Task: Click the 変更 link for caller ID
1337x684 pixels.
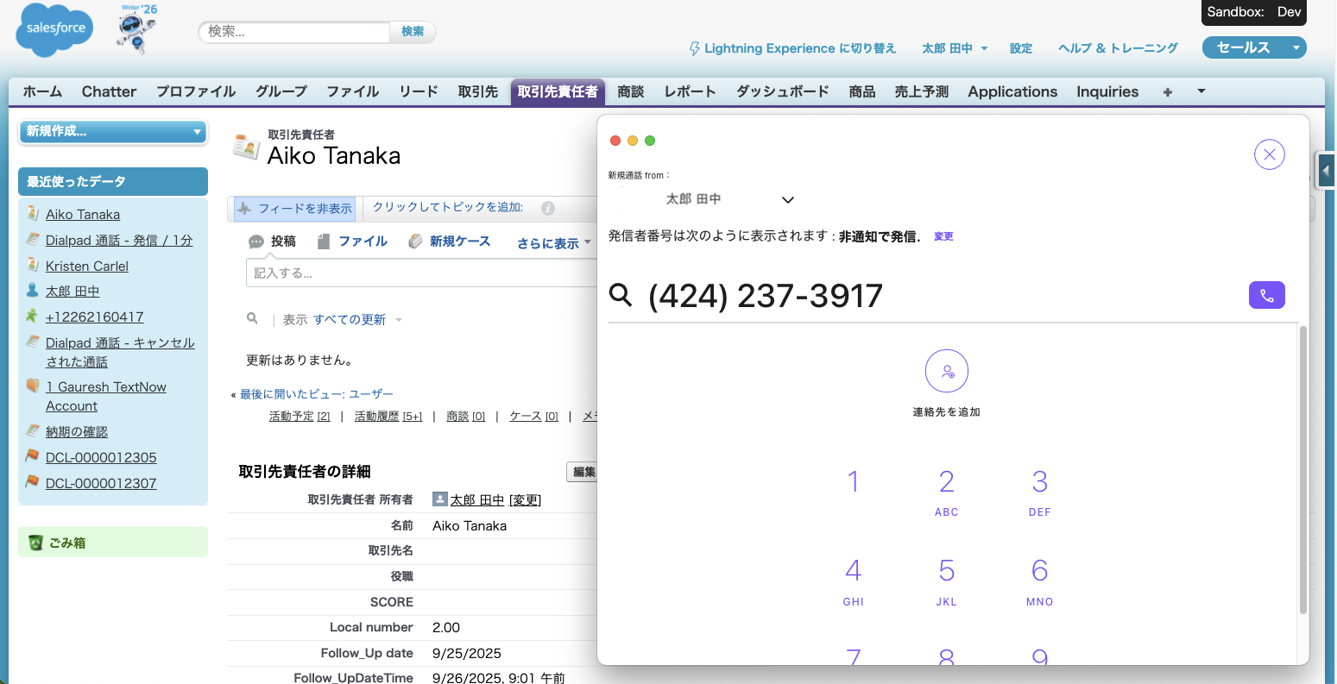Action: point(943,236)
